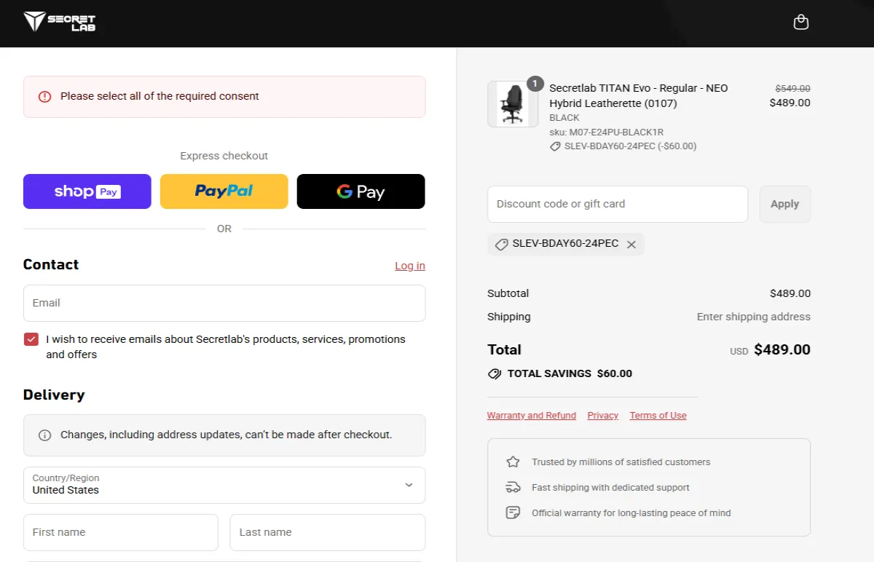Viewport: 874px width, 562px height.
Task: Click the error alert icon
Action: [x=45, y=96]
